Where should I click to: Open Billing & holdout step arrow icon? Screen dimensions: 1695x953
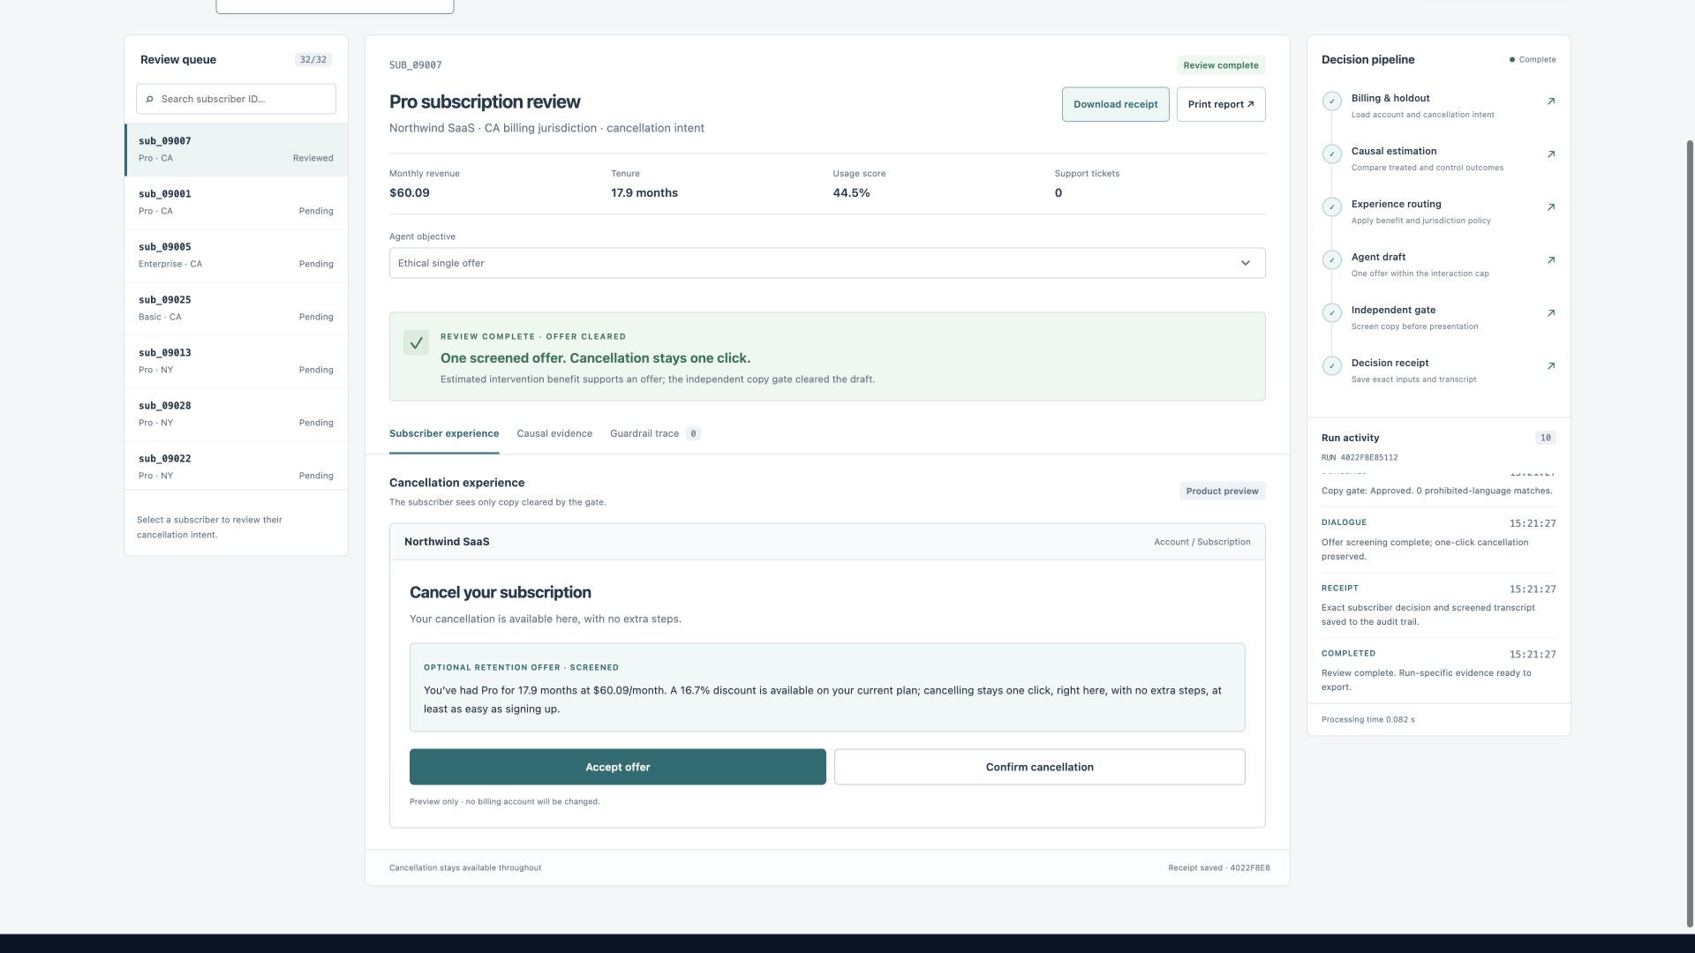click(1551, 101)
